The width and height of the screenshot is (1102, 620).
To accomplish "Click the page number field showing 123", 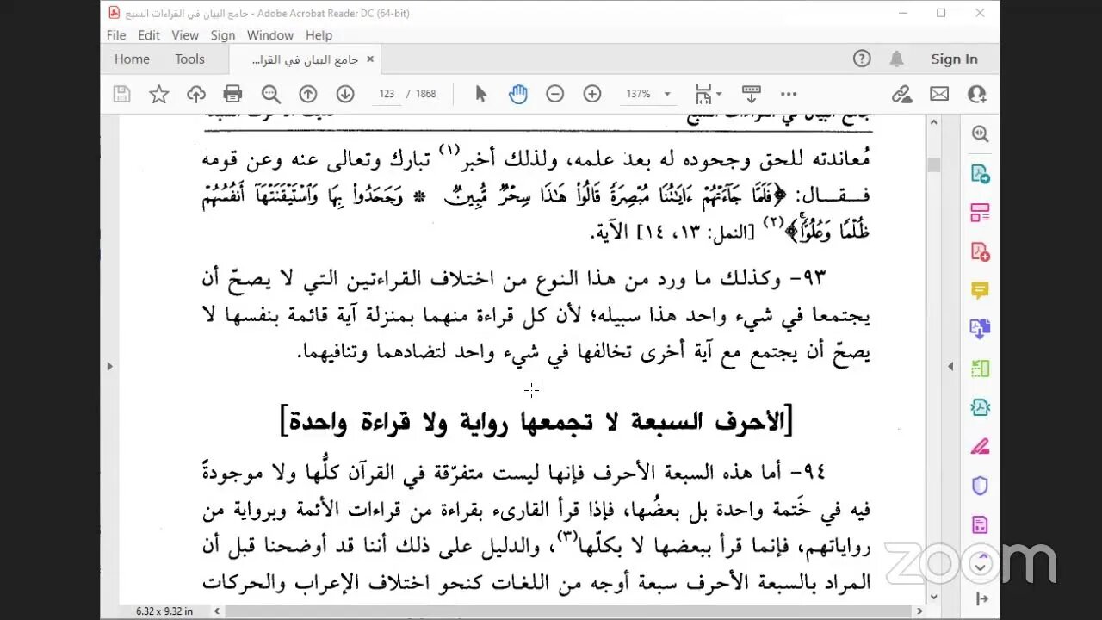I will (x=387, y=94).
